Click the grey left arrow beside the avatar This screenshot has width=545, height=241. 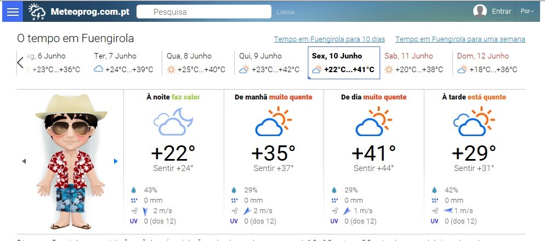24,161
